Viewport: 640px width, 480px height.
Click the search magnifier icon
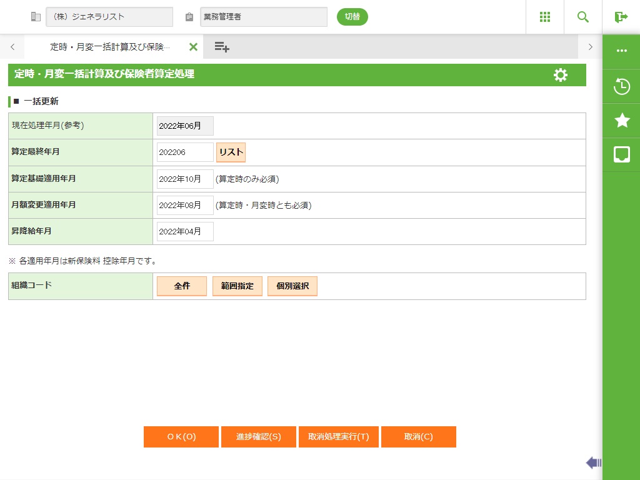tap(582, 17)
